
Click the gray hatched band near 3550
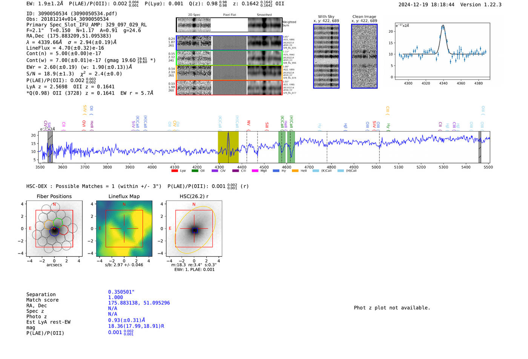pyautogui.click(x=50, y=147)
